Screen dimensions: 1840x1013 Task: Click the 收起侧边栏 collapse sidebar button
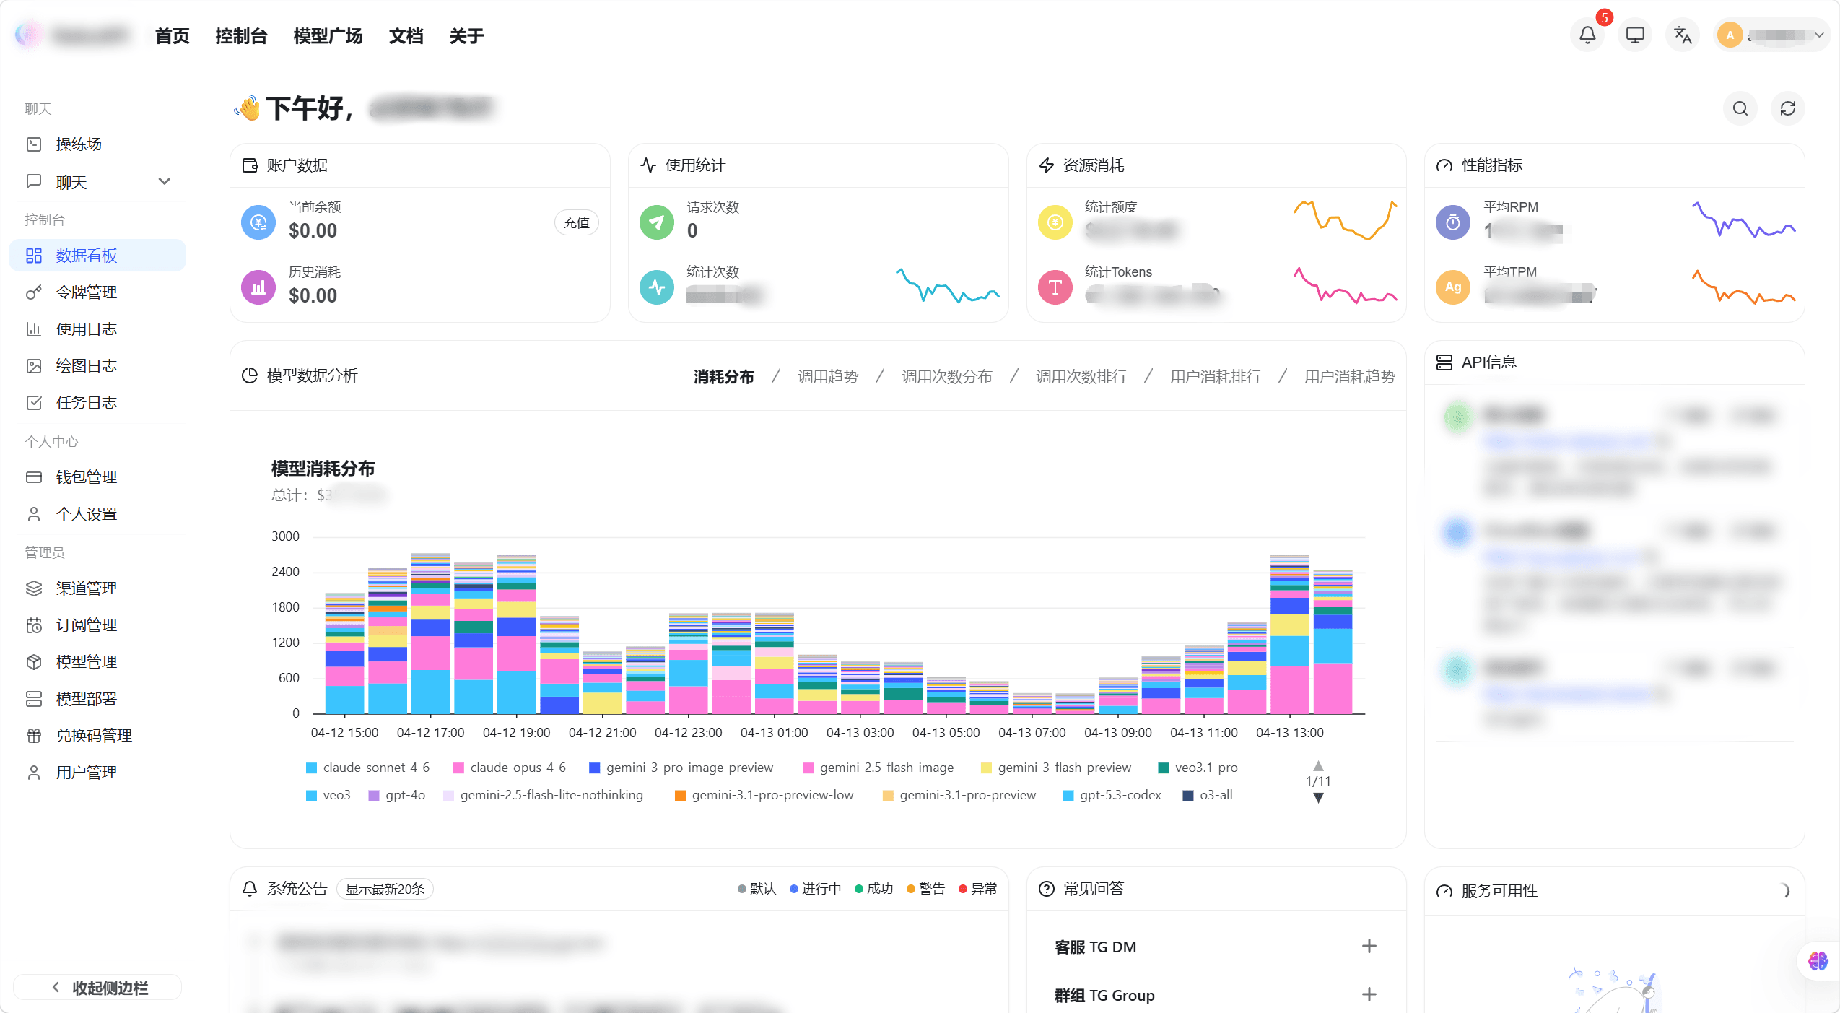pos(97,987)
